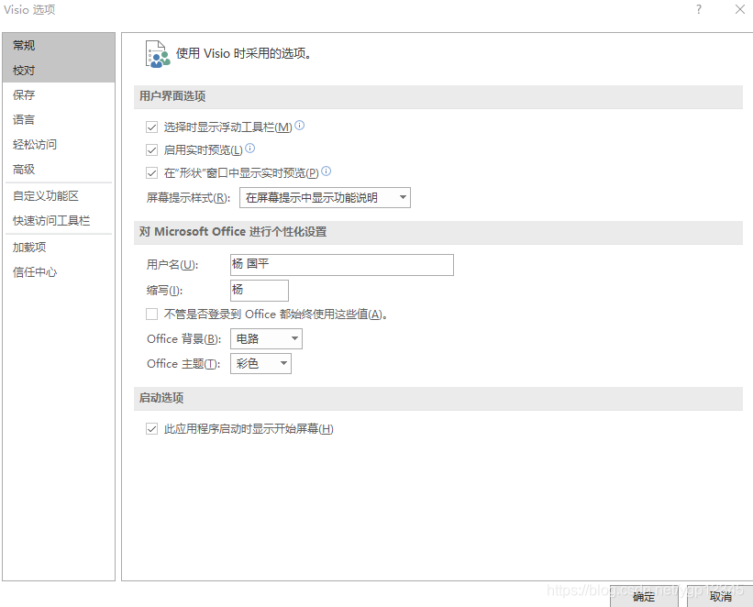Click the 确定 button
753x607 pixels.
click(x=644, y=596)
